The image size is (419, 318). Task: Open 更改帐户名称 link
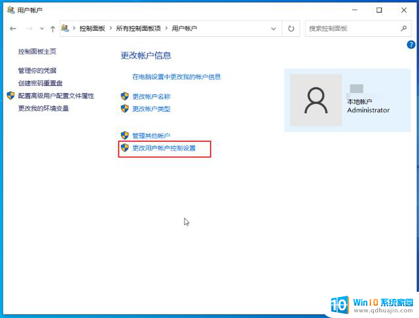tap(151, 96)
